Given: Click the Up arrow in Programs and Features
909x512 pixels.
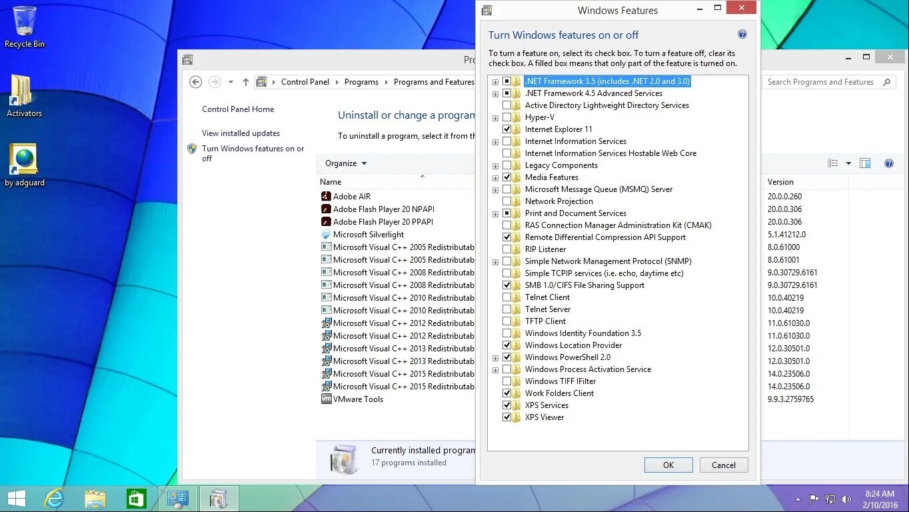Looking at the screenshot, I should pyautogui.click(x=245, y=82).
